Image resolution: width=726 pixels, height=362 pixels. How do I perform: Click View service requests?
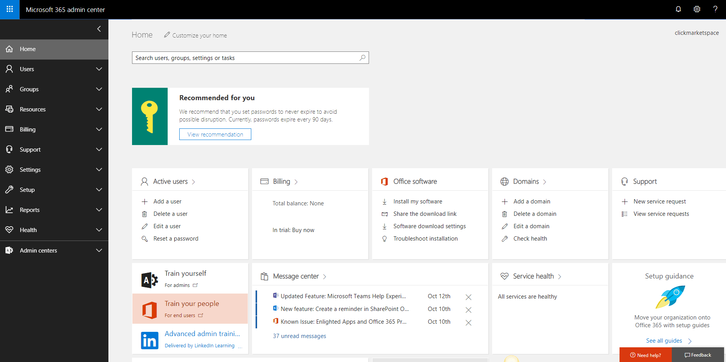[x=661, y=214]
